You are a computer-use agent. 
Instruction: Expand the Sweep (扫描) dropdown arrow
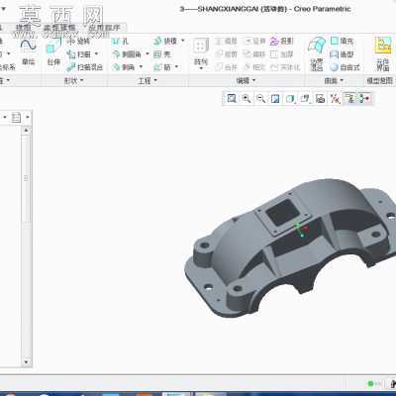[x=96, y=53]
